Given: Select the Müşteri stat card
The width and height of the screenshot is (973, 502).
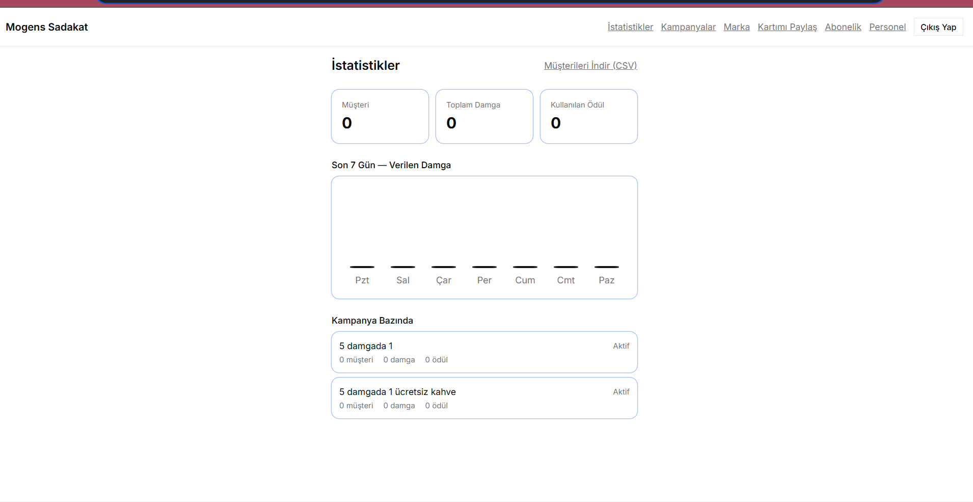Looking at the screenshot, I should (380, 117).
